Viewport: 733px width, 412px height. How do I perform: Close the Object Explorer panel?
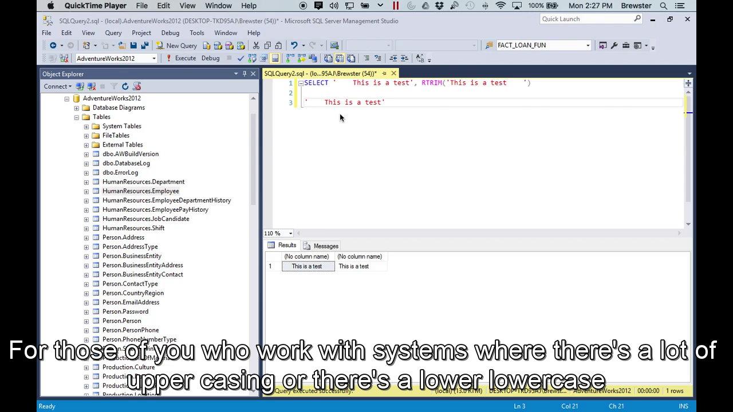click(x=253, y=74)
